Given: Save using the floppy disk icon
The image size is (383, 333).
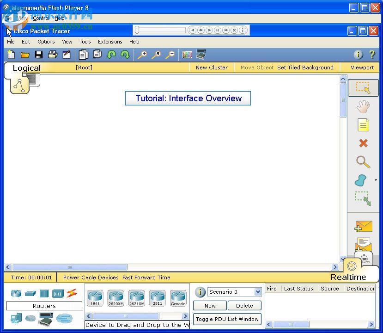Looking at the screenshot, I should point(39,55).
